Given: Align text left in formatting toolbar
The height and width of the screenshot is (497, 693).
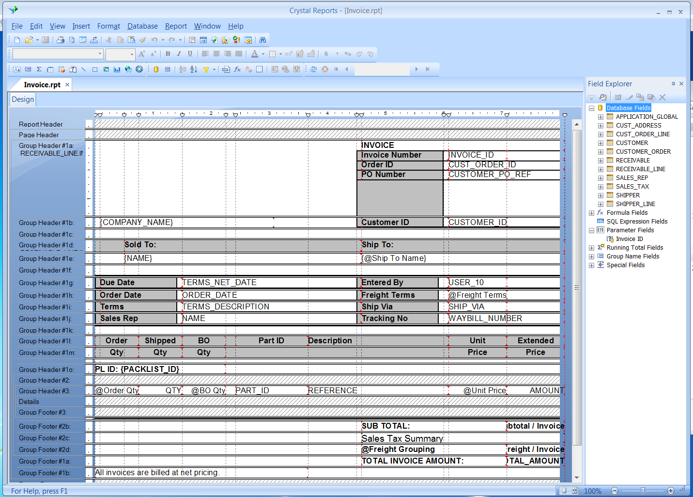Looking at the screenshot, I should (x=205, y=54).
